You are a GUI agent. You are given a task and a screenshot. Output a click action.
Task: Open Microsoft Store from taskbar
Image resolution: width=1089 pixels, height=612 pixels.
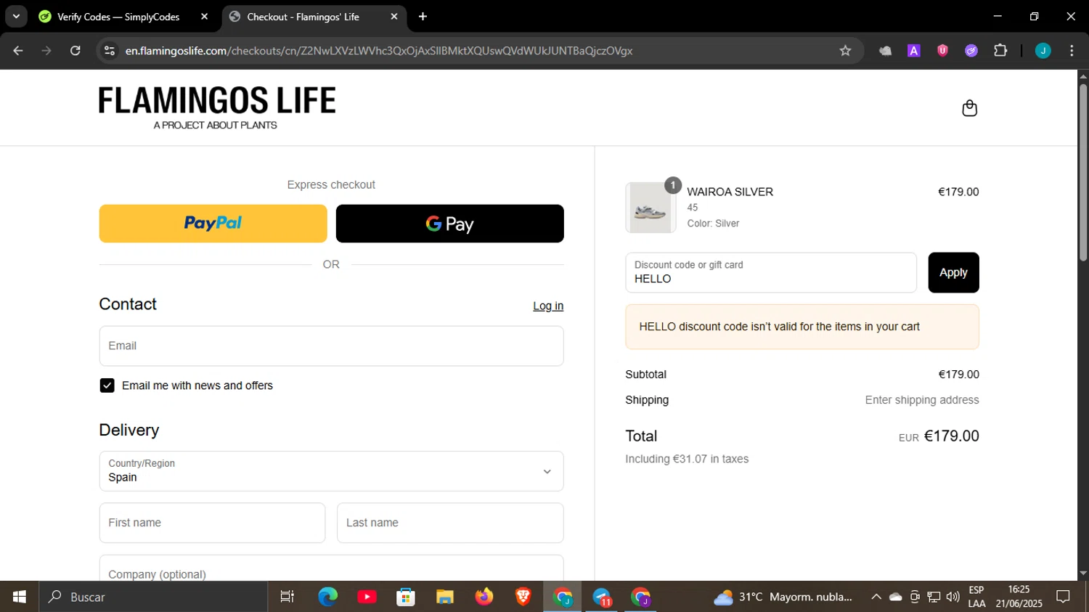(x=406, y=597)
